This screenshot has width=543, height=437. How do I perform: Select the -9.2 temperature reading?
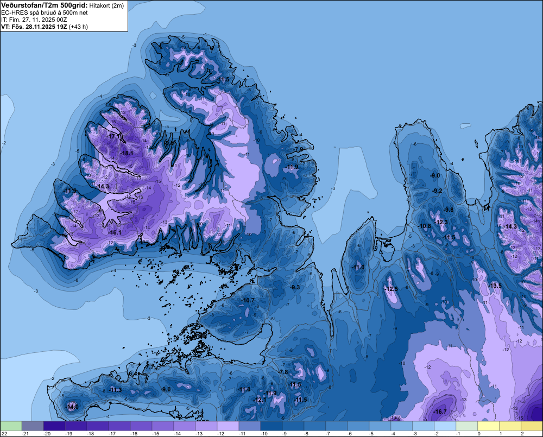pos(437,191)
